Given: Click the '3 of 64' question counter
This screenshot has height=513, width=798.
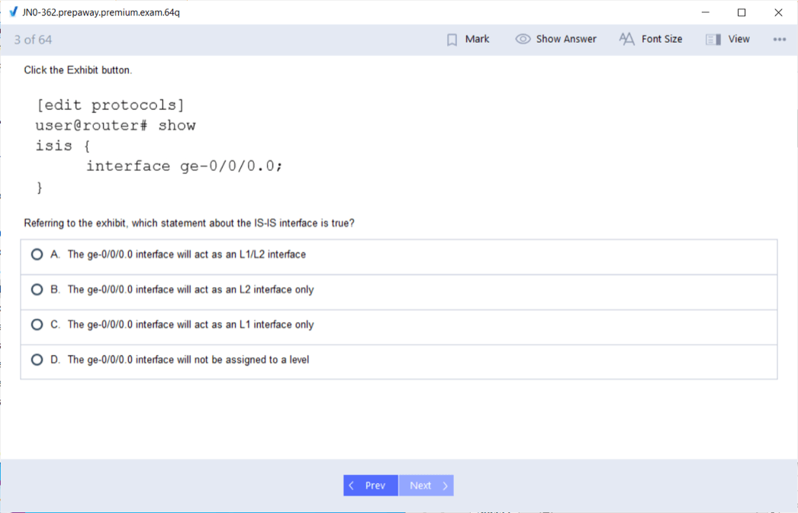Looking at the screenshot, I should [x=33, y=40].
